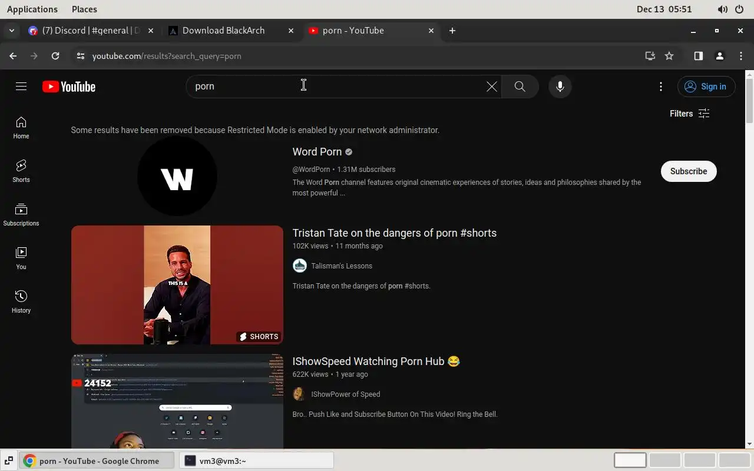754x471 pixels.
Task: Open the Talisman's Lessons channel avatar
Action: click(300, 266)
